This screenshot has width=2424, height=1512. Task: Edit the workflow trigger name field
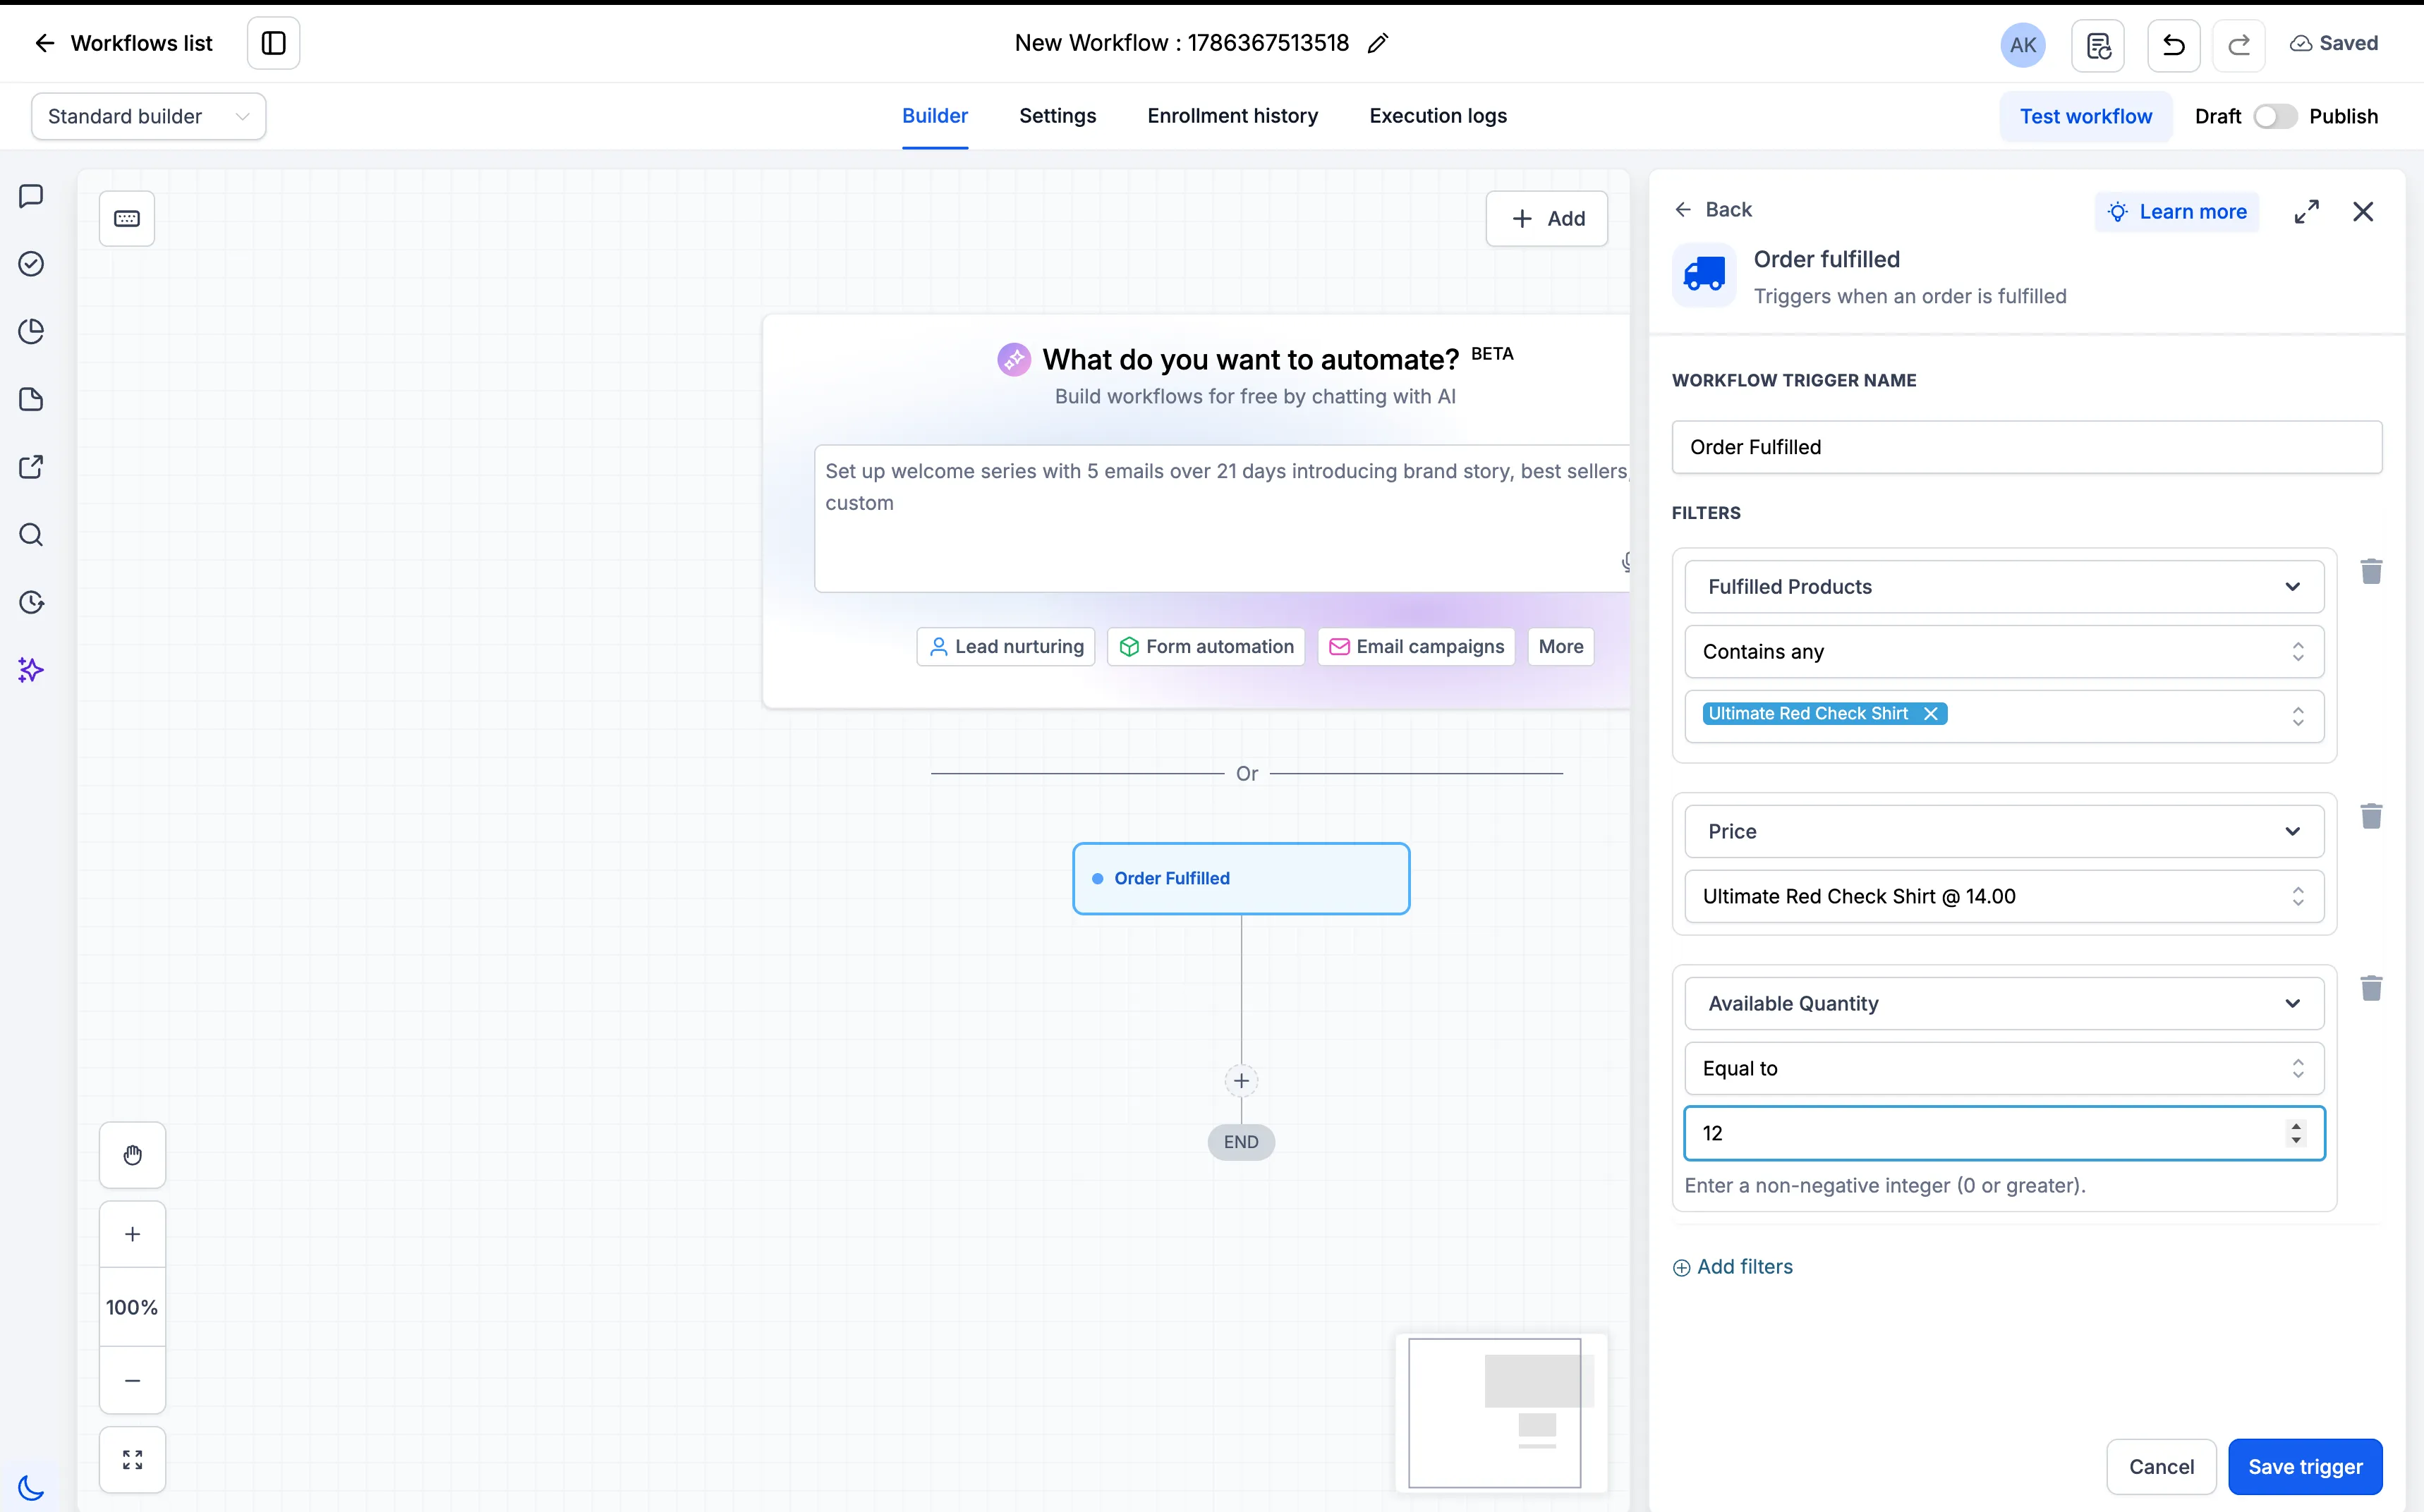click(x=2027, y=447)
